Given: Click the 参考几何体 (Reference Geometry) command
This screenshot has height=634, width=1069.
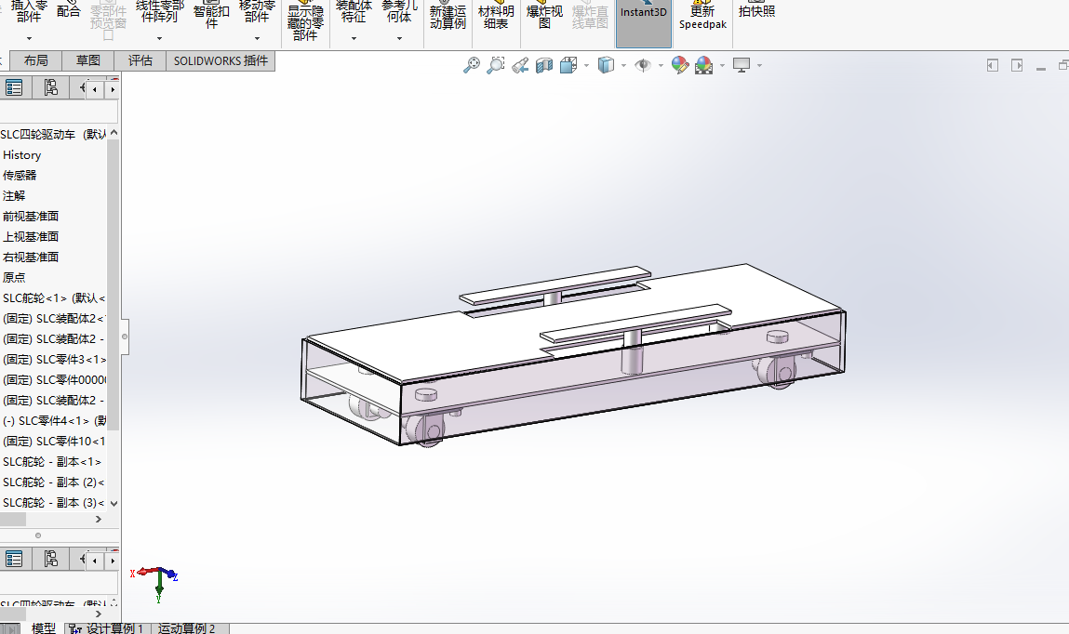Looking at the screenshot, I should pos(399,10).
